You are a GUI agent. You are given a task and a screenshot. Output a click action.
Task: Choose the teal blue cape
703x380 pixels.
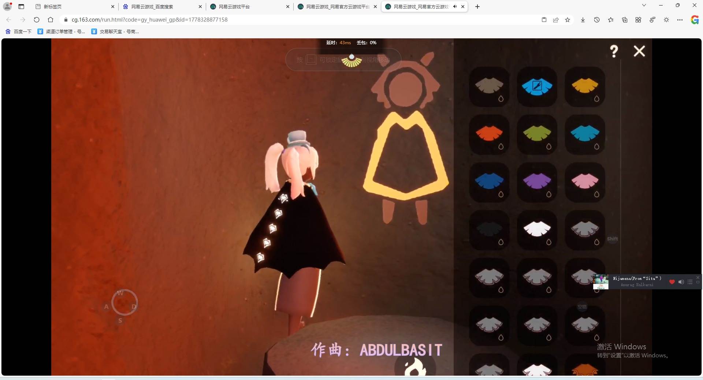coord(585,134)
